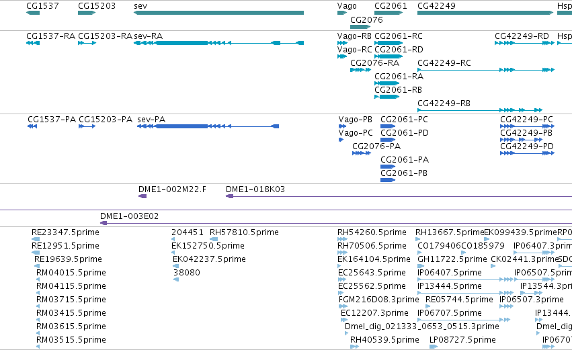Viewport: 572px width, 350px height.
Task: Click EST FGM216D08.3prime
Action: (343, 306)
